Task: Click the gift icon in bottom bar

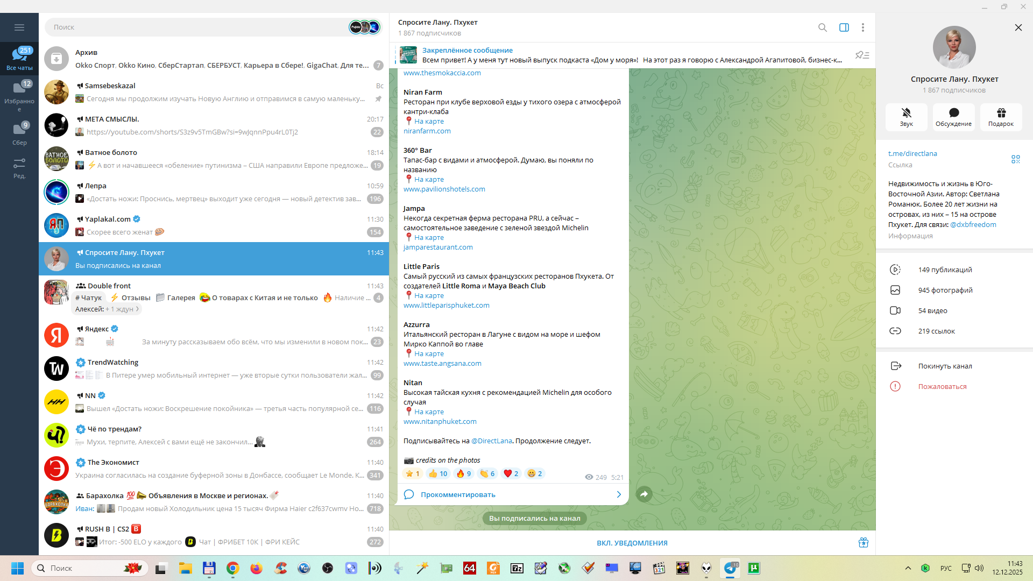Action: pos(863,542)
